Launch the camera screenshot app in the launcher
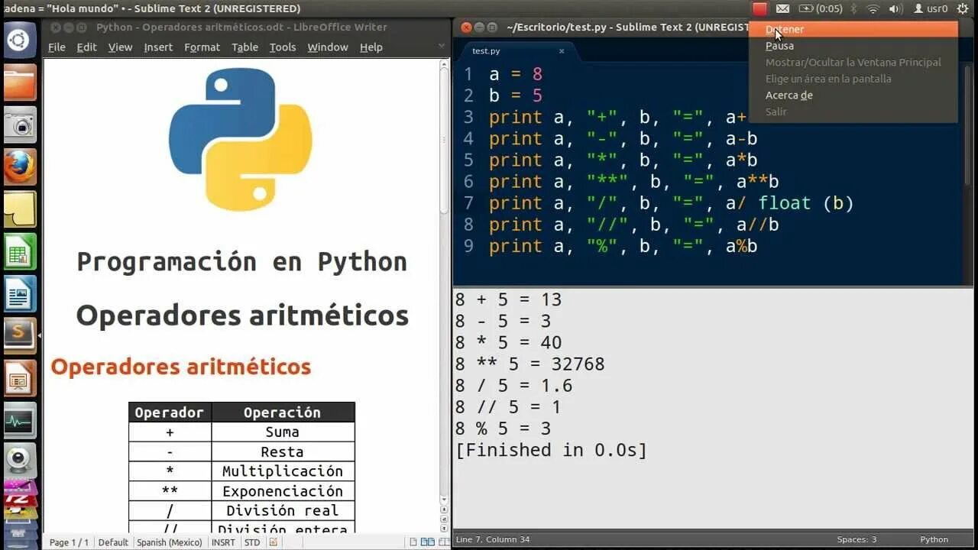 pyautogui.click(x=20, y=125)
